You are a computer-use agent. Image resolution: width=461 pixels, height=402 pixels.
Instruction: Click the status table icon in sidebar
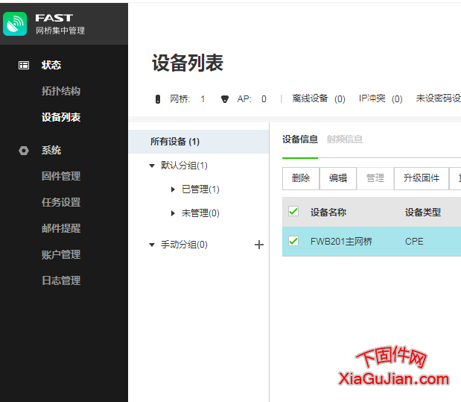click(24, 65)
